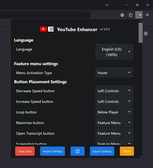Click the browser address bar field
The width and height of the screenshot is (153, 168).
[x=45, y=15]
